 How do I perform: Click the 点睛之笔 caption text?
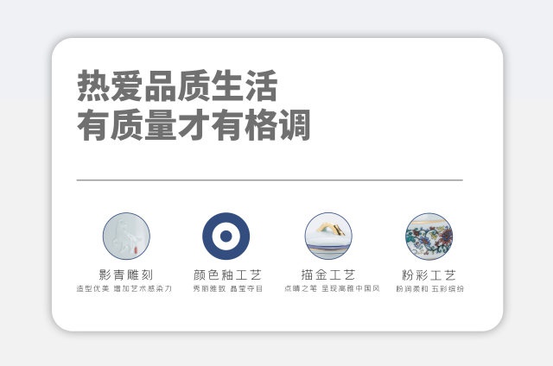pyautogui.click(x=301, y=288)
